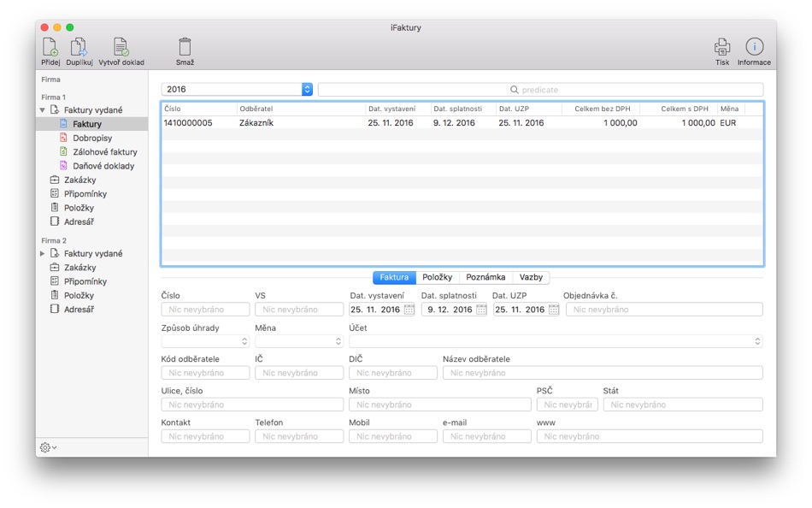Click the Duplikuj duplicate icon
The height and width of the screenshot is (508, 812).
pyautogui.click(x=79, y=47)
